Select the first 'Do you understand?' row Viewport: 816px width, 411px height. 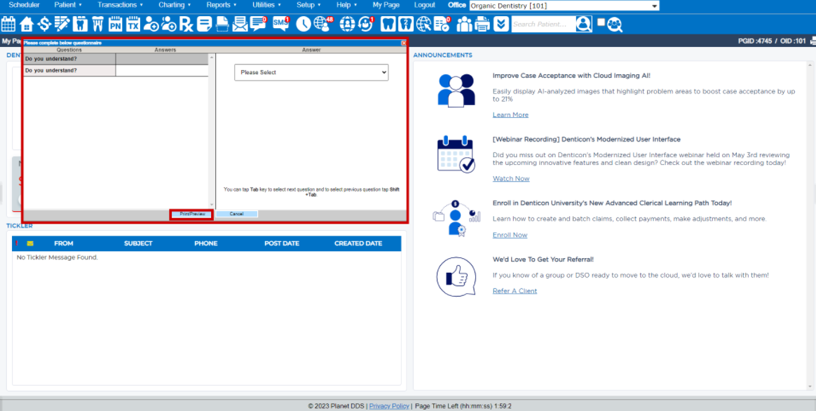pos(116,59)
